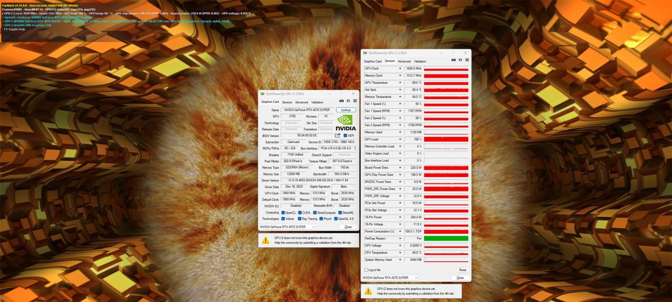Select Validation tab in Graphics Card window

[x=317, y=102]
